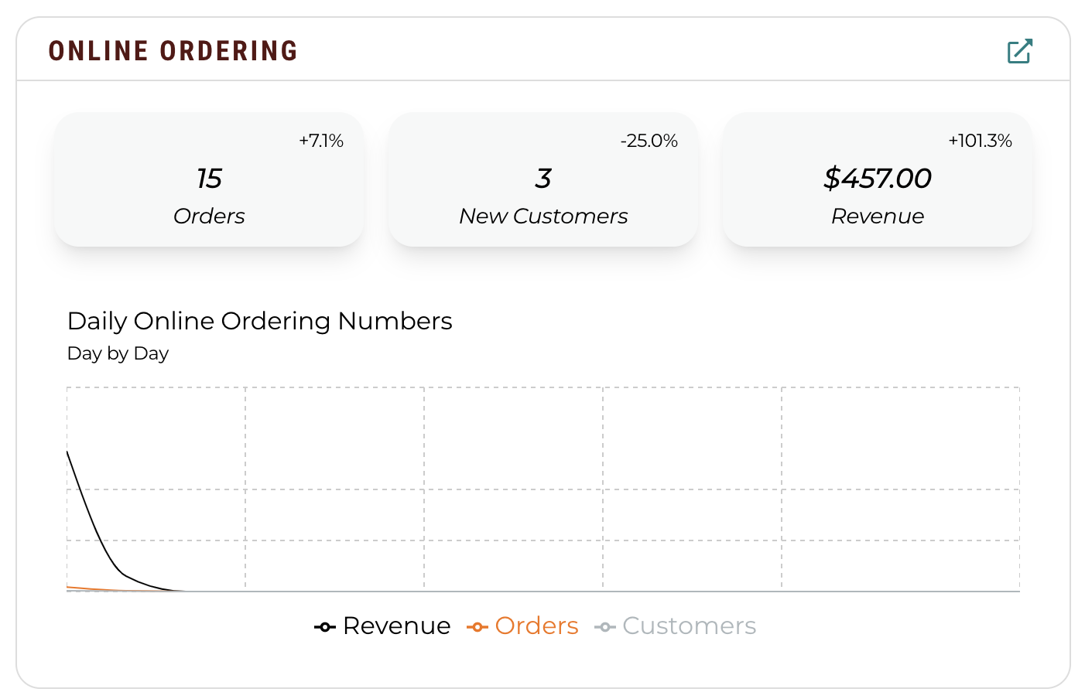Select the New Customers stat card

[x=543, y=179]
